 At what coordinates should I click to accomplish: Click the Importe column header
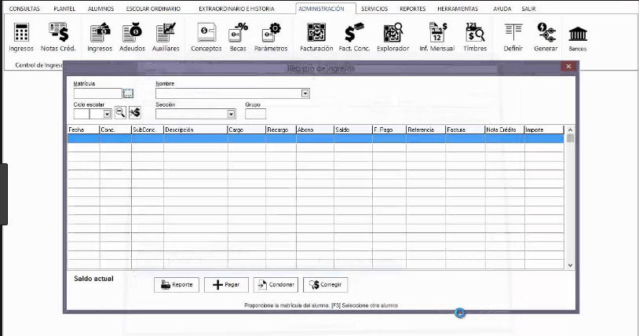click(x=544, y=130)
